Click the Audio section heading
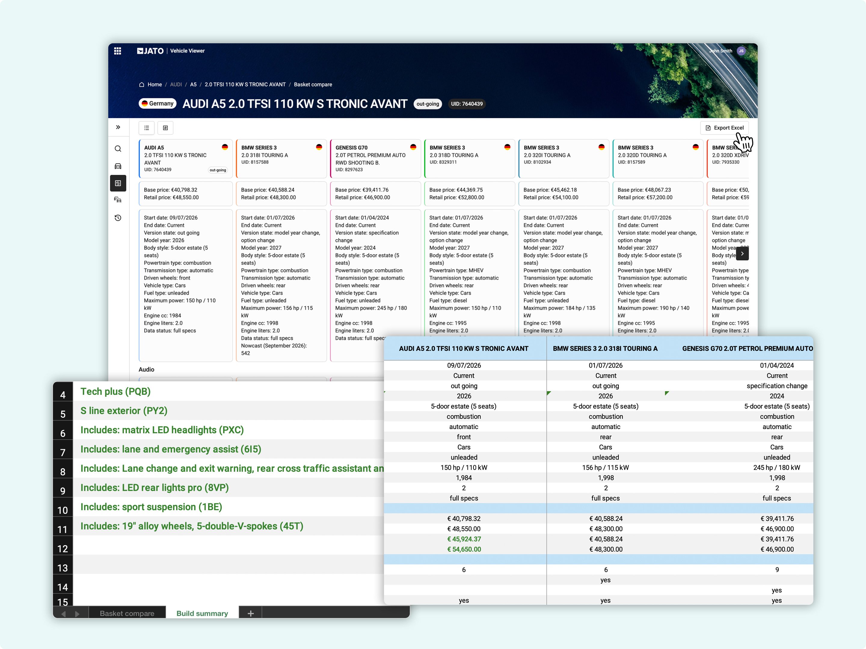 click(146, 370)
